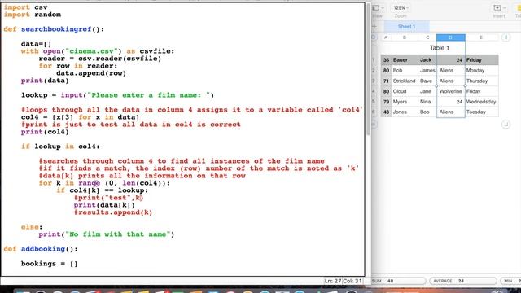This screenshot has width=521, height=293.
Task: Click the Col: 31 status indicator
Action: tap(352, 281)
